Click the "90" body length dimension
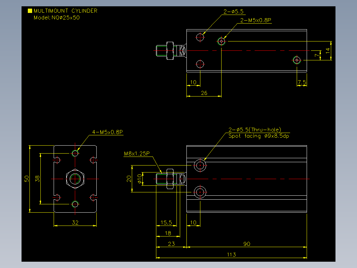 click(x=247, y=244)
